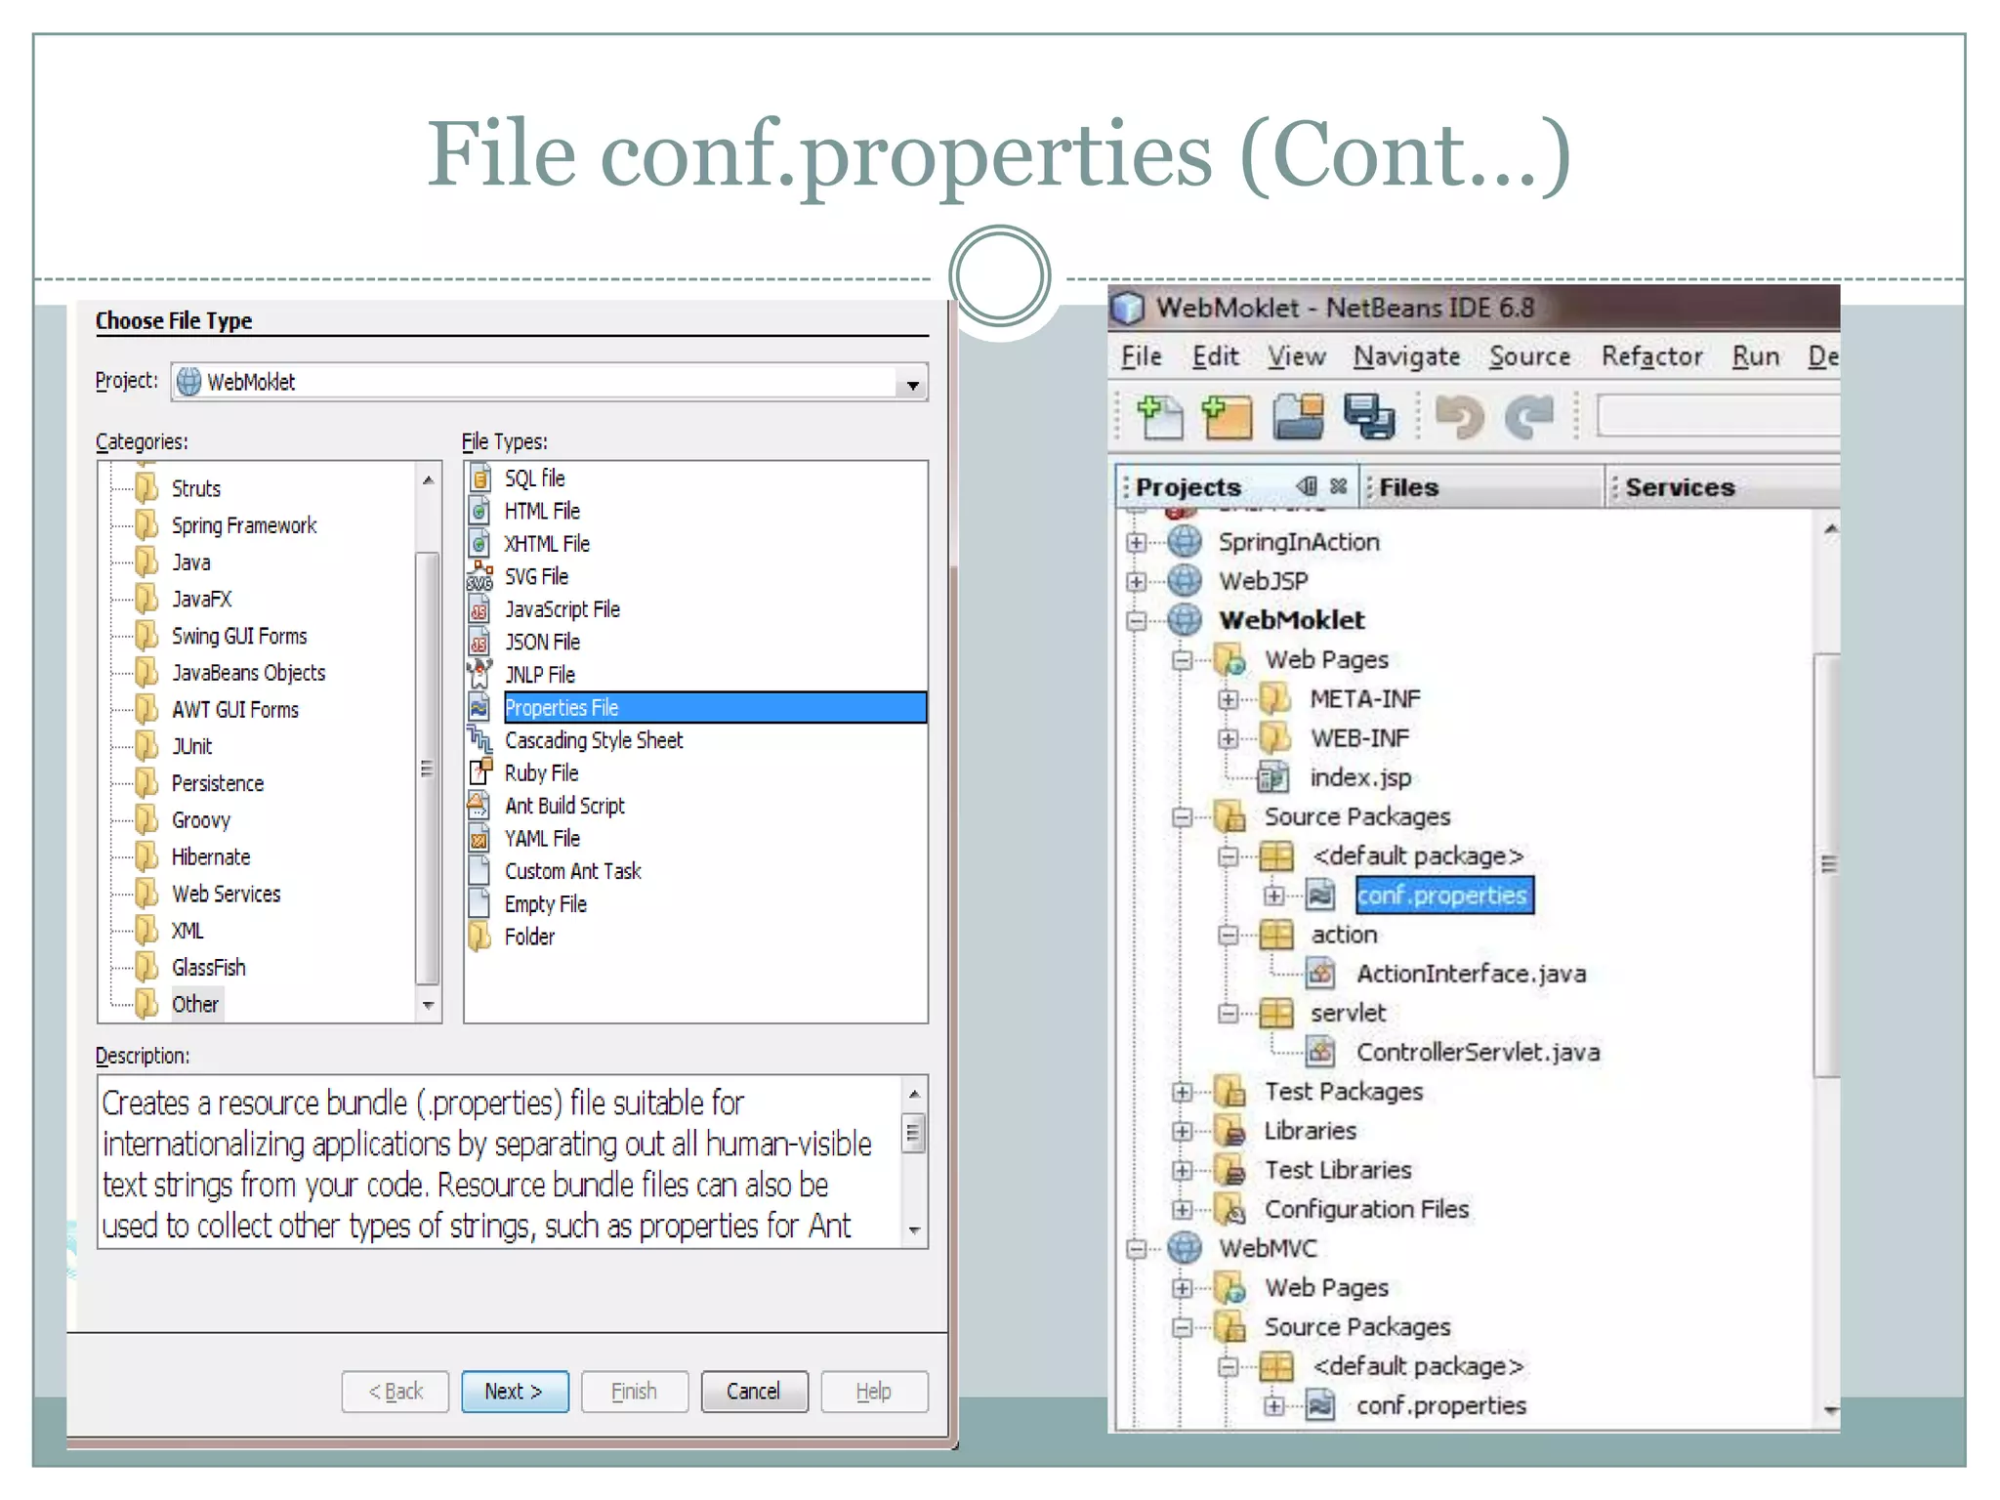Click the index.jsp file icon
The height and width of the screenshot is (1500, 2000).
(x=1273, y=777)
